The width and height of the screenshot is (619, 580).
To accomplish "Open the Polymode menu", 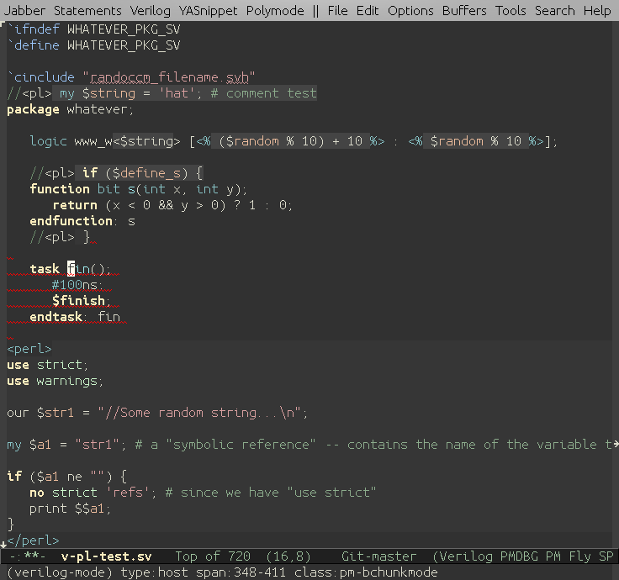I will click(275, 11).
